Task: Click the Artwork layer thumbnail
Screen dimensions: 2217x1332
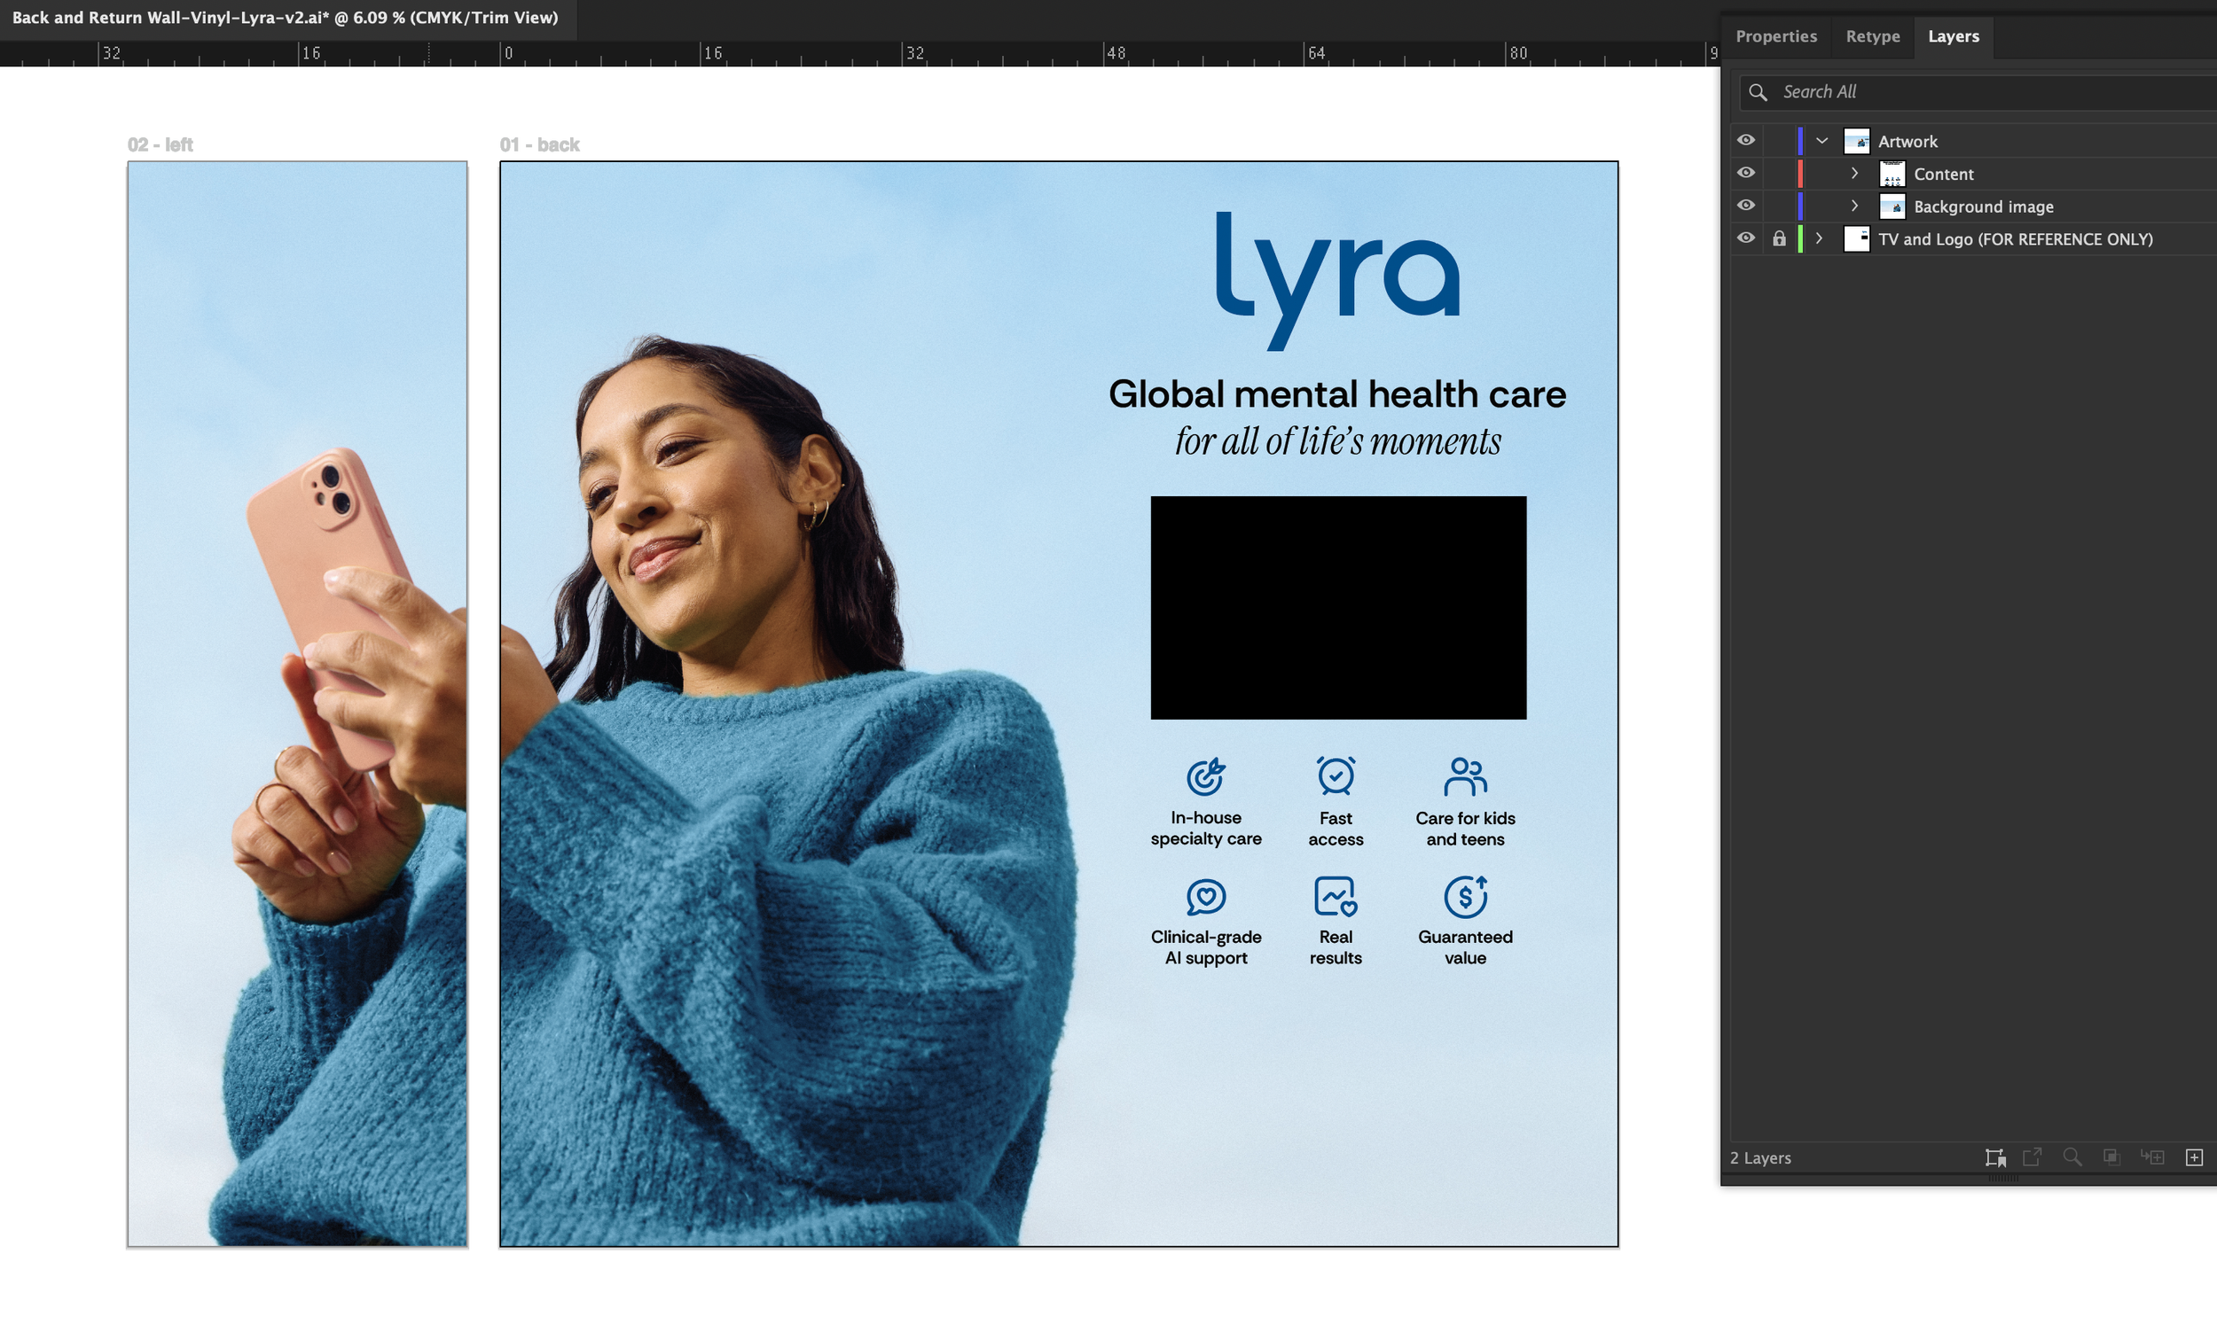Action: tap(1857, 140)
